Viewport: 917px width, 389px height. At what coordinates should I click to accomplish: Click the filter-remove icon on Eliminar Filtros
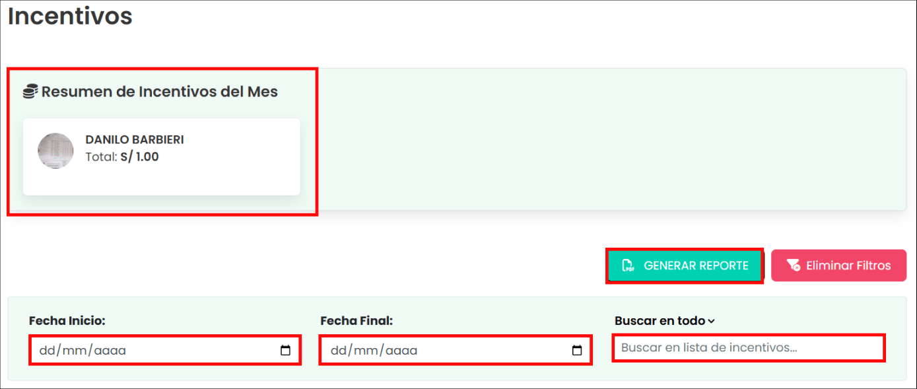click(x=794, y=266)
